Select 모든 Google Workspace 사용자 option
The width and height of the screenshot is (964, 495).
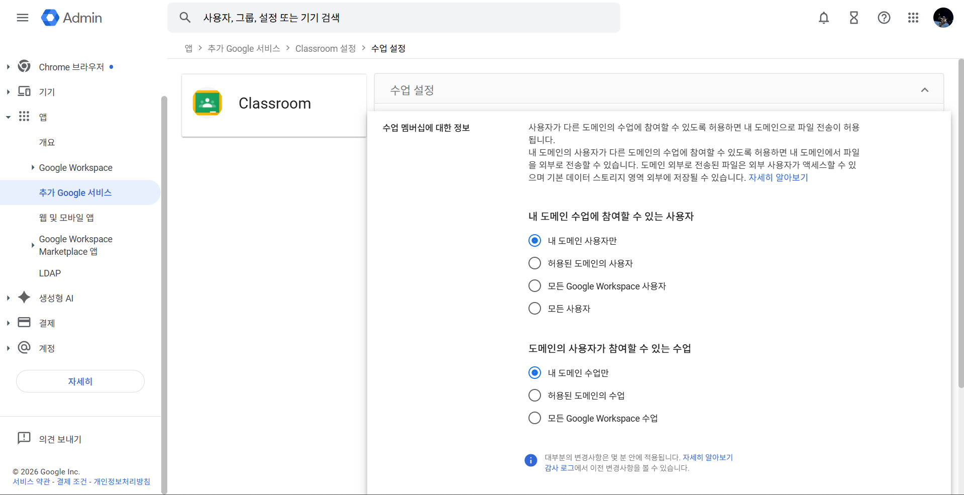(535, 286)
